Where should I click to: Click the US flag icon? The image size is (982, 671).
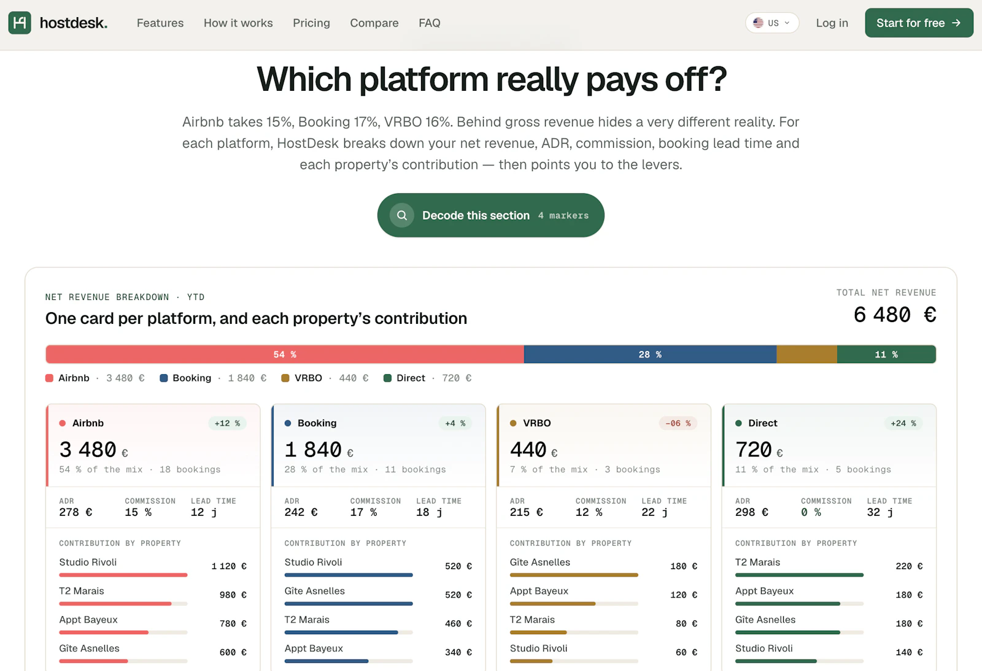coord(758,23)
